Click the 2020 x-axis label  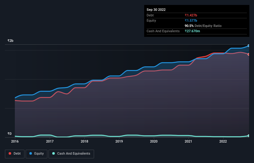click(x=154, y=141)
